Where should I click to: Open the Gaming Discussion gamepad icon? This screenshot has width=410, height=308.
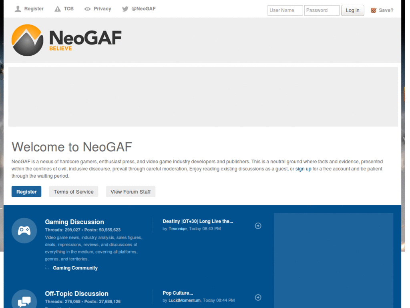24,231
